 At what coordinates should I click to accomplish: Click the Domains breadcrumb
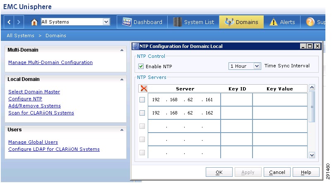56,36
